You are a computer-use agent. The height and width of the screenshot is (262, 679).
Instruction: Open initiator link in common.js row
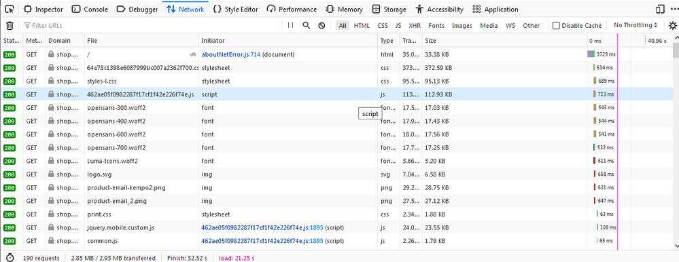click(262, 241)
